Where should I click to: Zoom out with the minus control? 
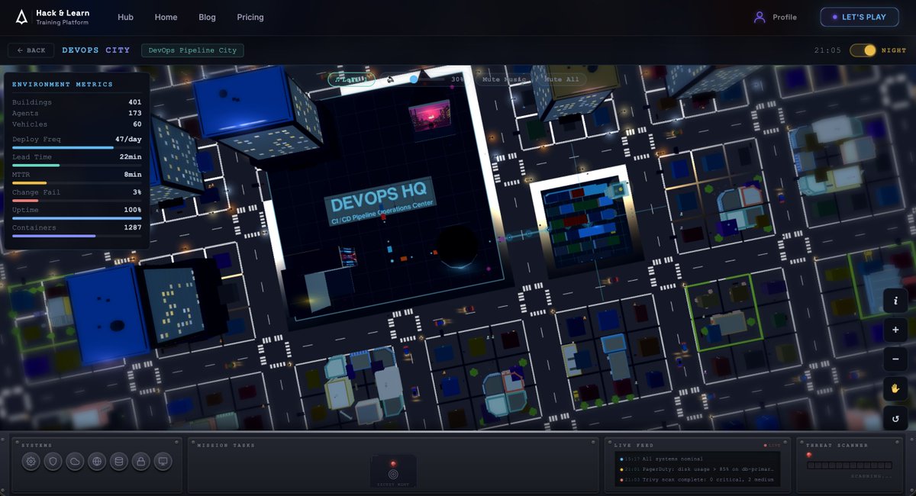[895, 359]
